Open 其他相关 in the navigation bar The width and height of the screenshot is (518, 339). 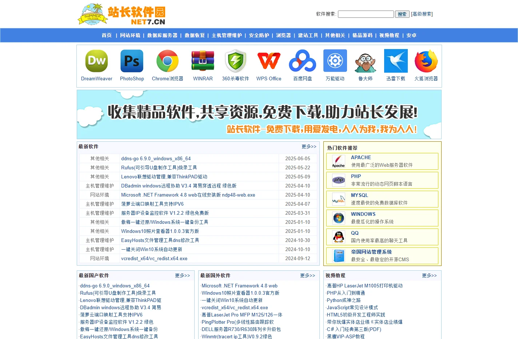point(335,35)
